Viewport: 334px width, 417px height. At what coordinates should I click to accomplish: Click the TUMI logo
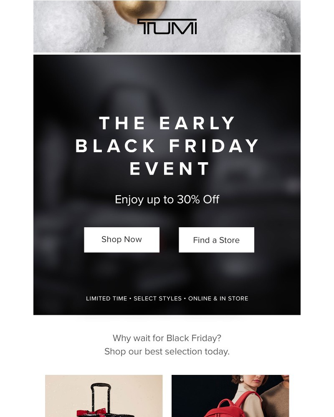click(x=167, y=26)
